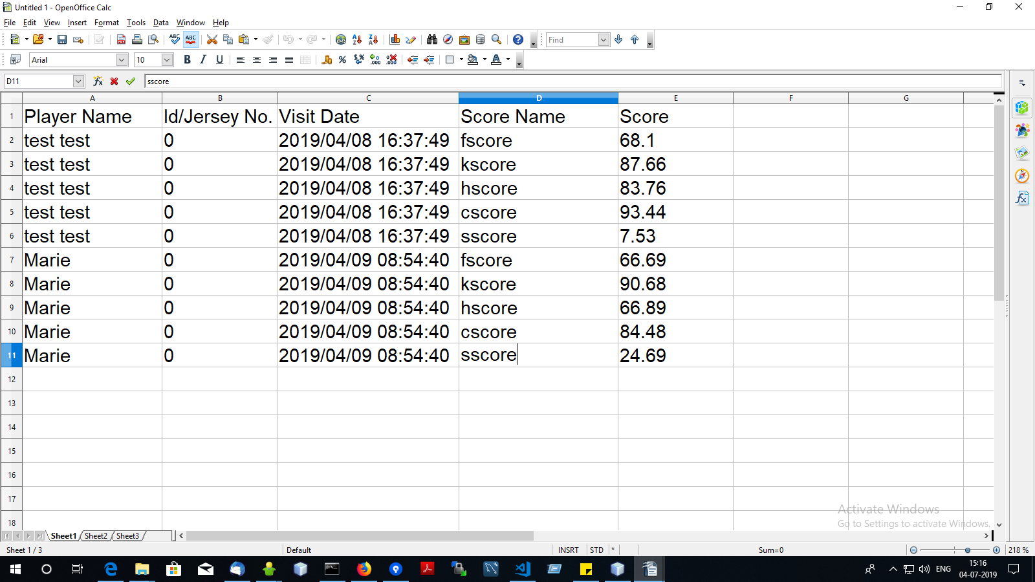Open the File menu
This screenshot has width=1035, height=582.
[x=10, y=23]
